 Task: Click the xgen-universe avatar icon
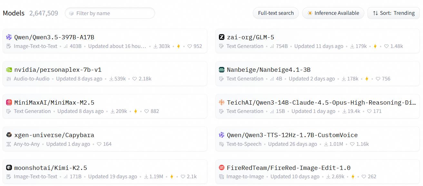(x=9, y=135)
